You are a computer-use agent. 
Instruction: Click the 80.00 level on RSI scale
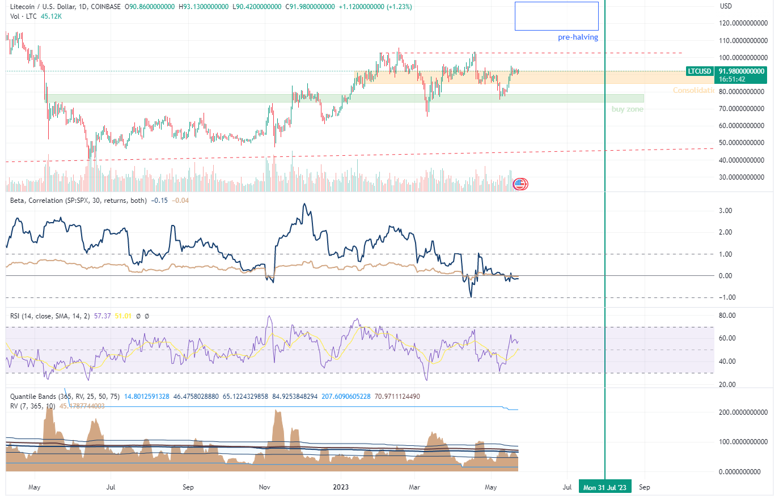(x=727, y=316)
